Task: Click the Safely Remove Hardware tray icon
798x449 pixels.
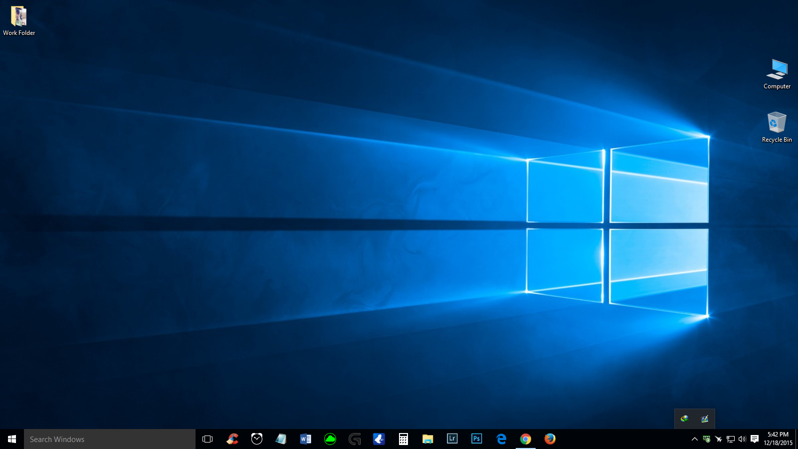Action: pos(706,439)
